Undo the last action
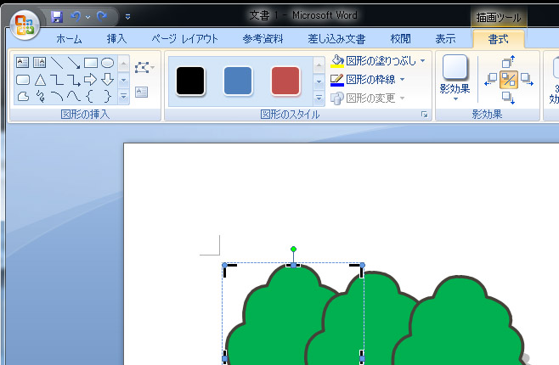The image size is (559, 365). tap(76, 16)
